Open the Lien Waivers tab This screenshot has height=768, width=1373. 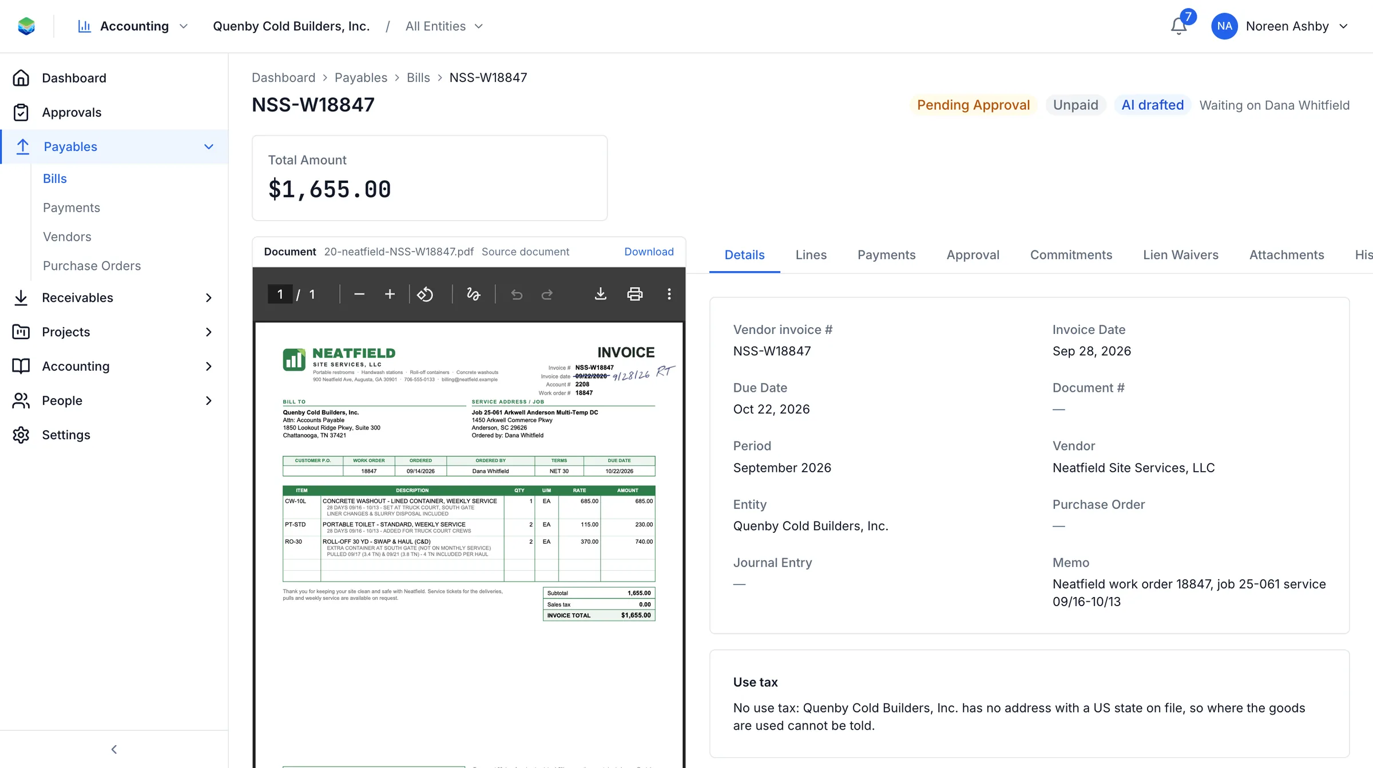1180,255
